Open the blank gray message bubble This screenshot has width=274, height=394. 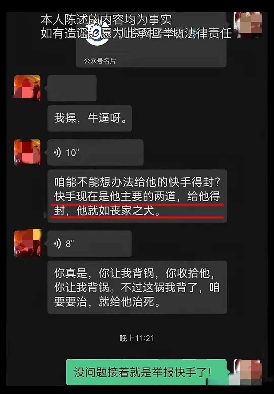coord(72,88)
